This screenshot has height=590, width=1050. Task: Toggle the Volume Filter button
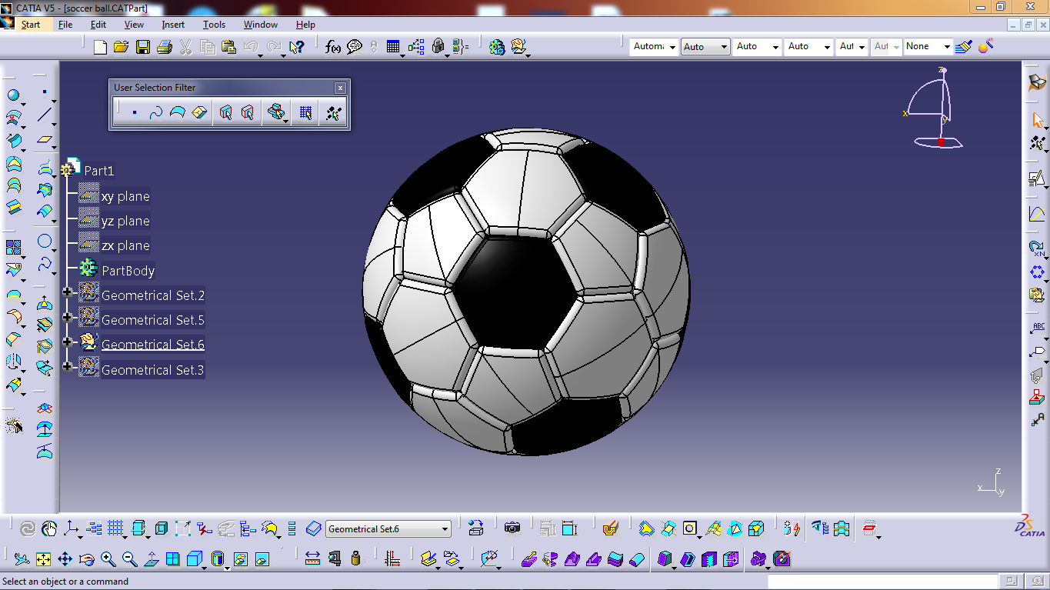pyautogui.click(x=199, y=113)
